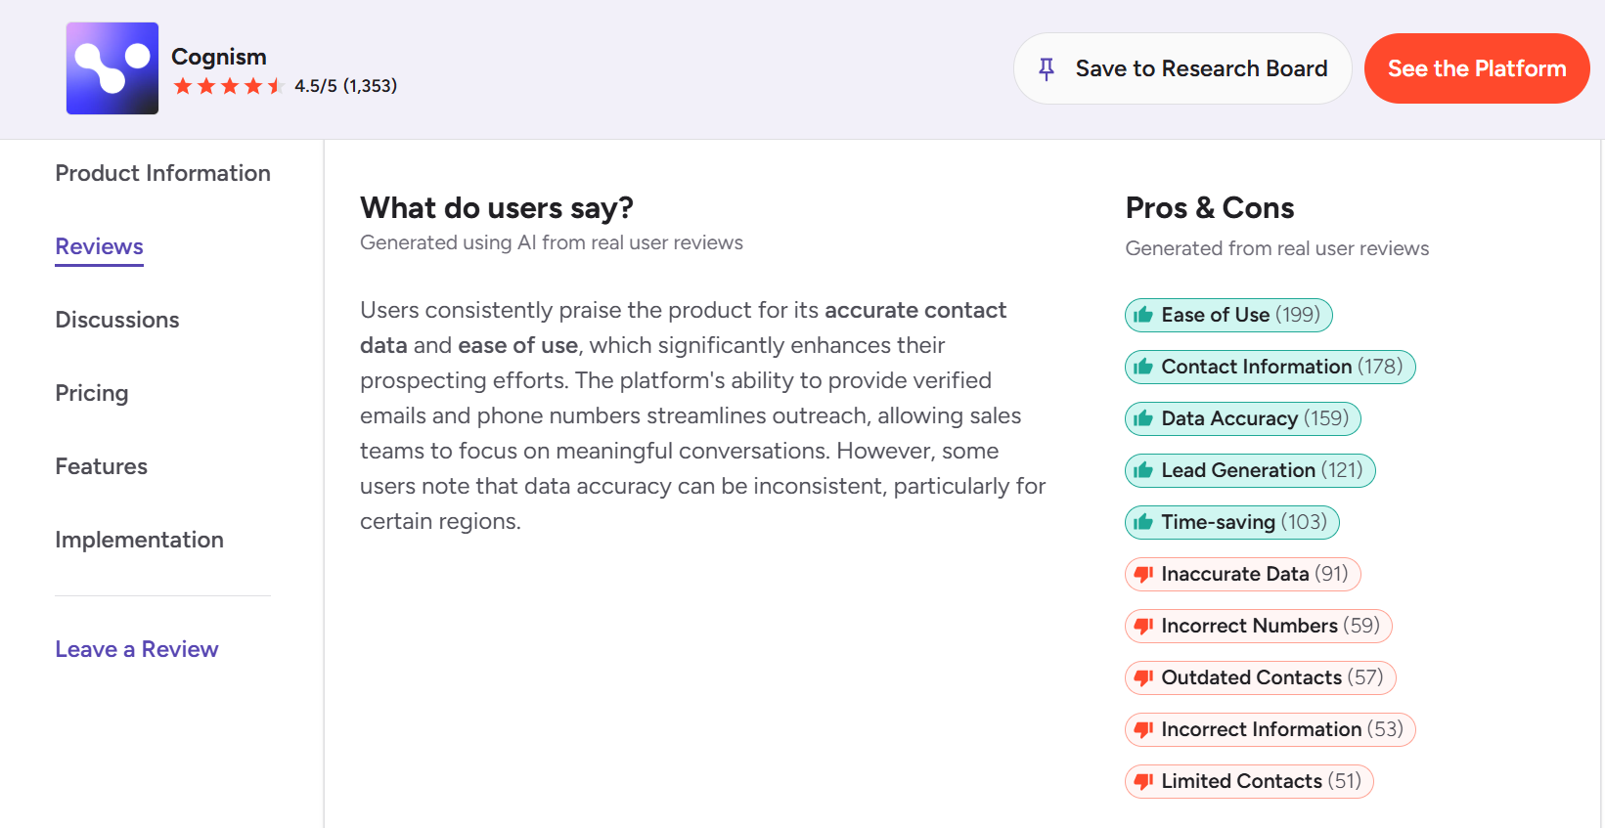Click the Cognism product name
1605x828 pixels.
[x=219, y=57]
